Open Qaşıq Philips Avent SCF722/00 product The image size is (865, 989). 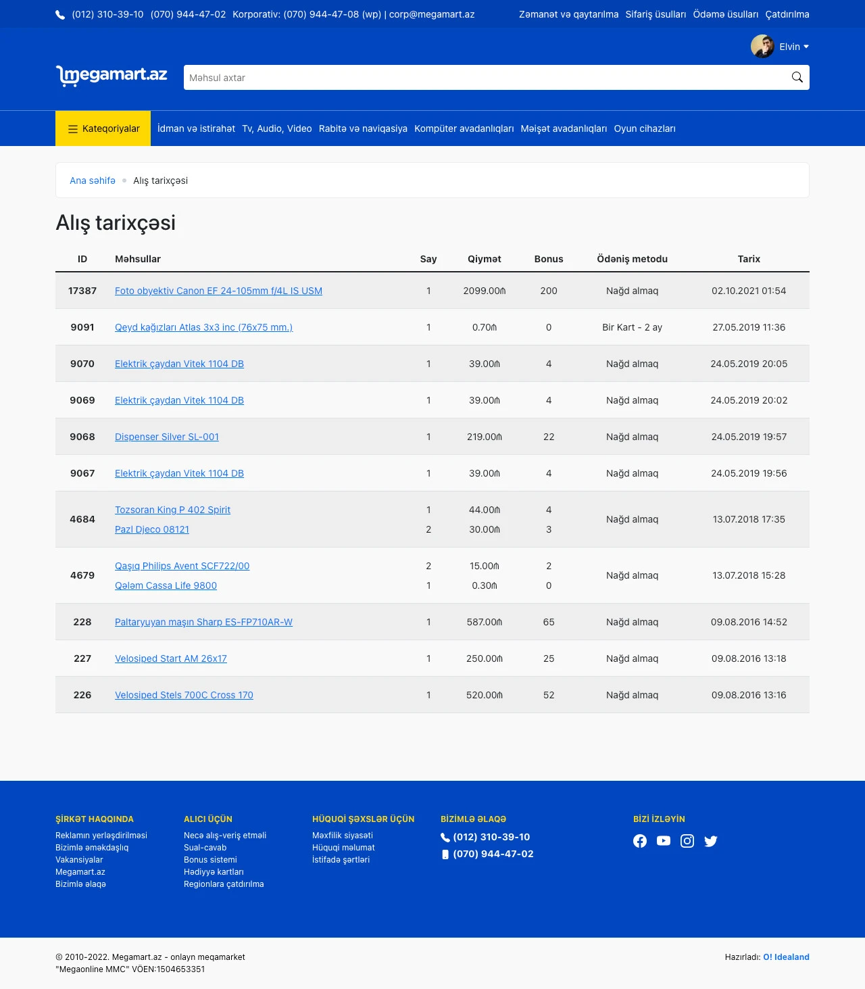(x=182, y=566)
